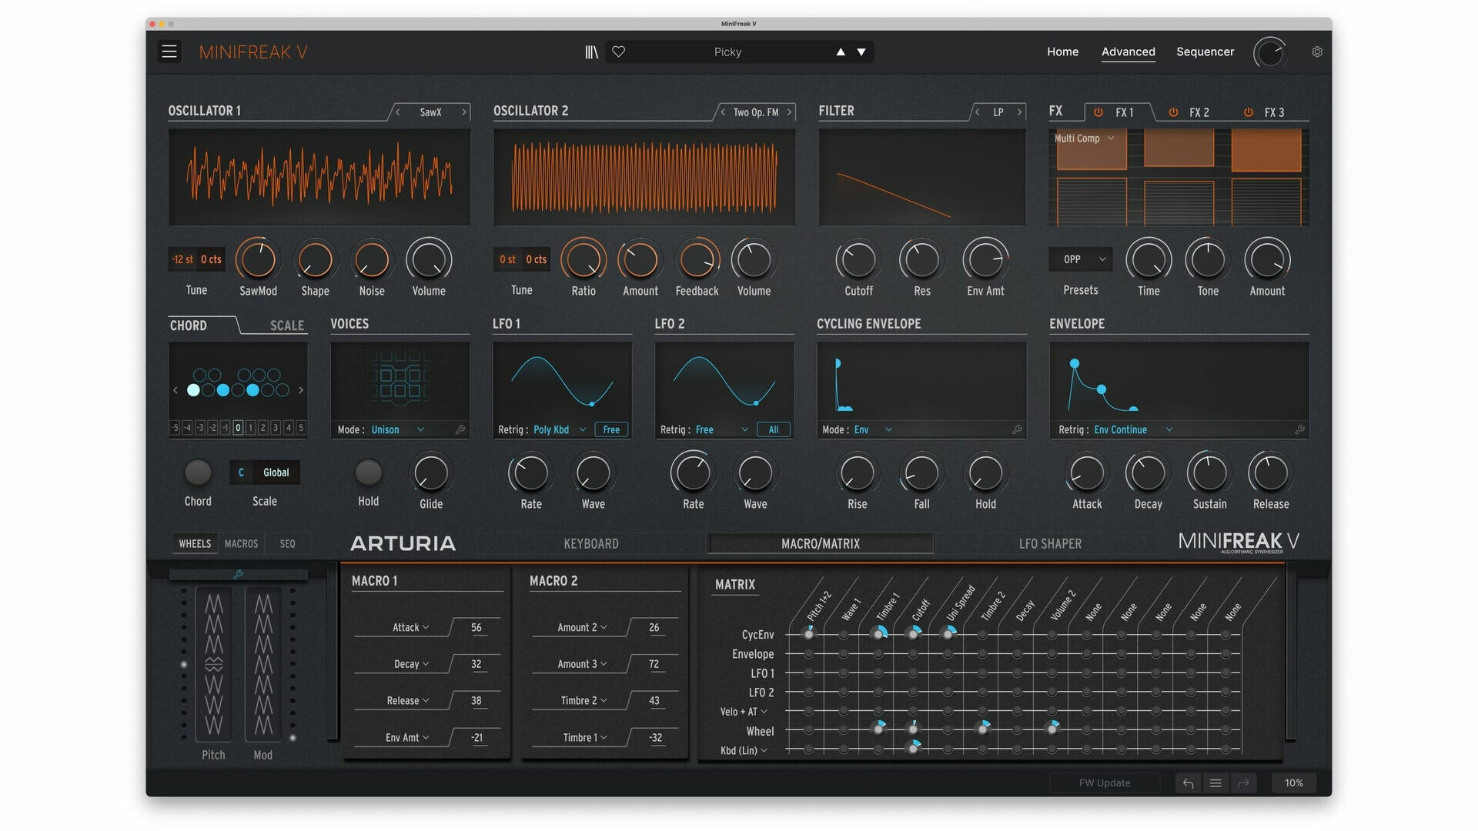This screenshot has height=831, width=1478.
Task: Click the filter Cutoff knob
Action: (x=858, y=260)
